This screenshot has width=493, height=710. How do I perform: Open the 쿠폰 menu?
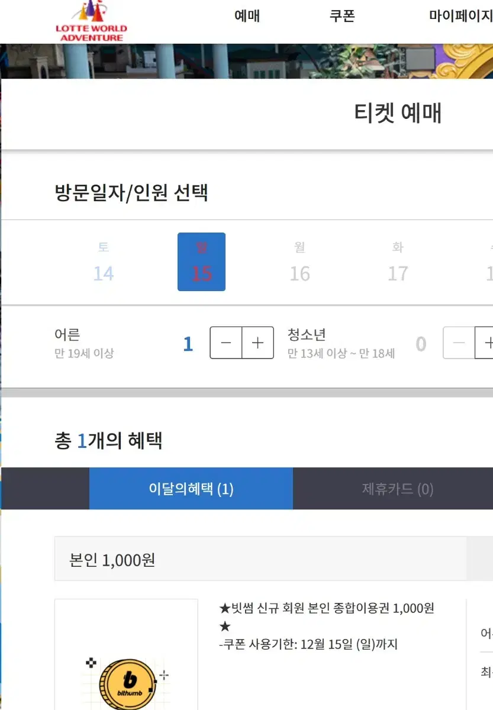click(342, 16)
